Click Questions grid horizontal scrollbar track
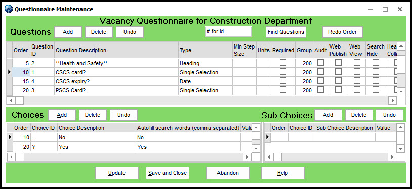 [x=206, y=100]
